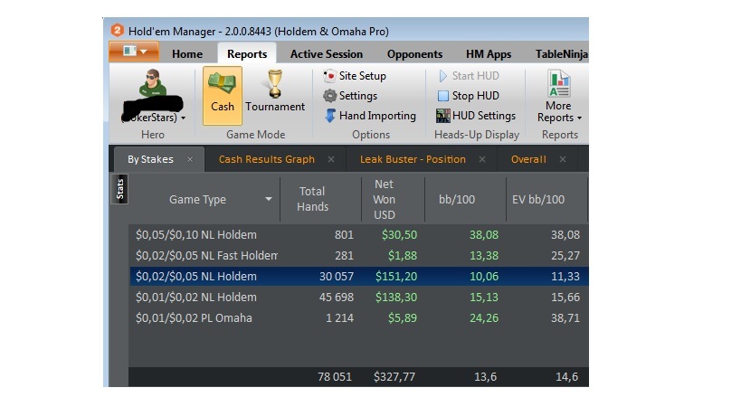Open the Settings gear option
This screenshot has height=416, width=741.
[350, 96]
